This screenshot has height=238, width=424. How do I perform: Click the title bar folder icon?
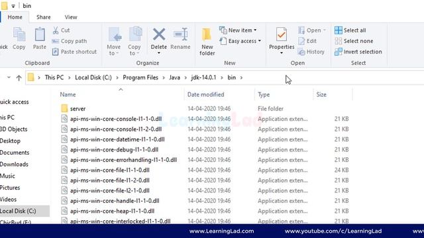click(5, 6)
